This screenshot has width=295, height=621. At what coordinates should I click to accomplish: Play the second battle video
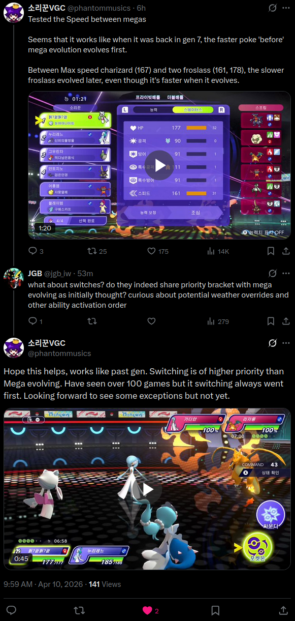tap(148, 489)
